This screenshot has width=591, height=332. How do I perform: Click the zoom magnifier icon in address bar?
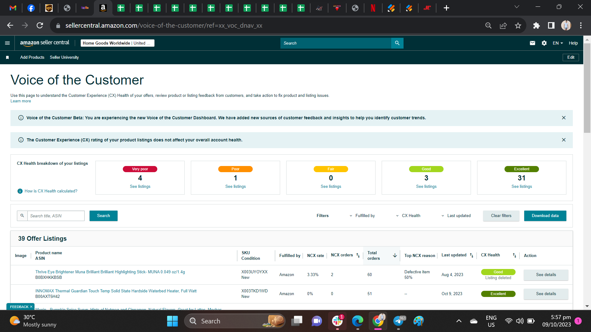point(488,26)
